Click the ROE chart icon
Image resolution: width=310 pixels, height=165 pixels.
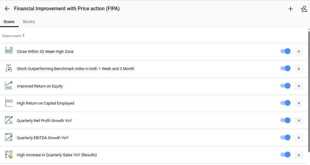click(9, 85)
